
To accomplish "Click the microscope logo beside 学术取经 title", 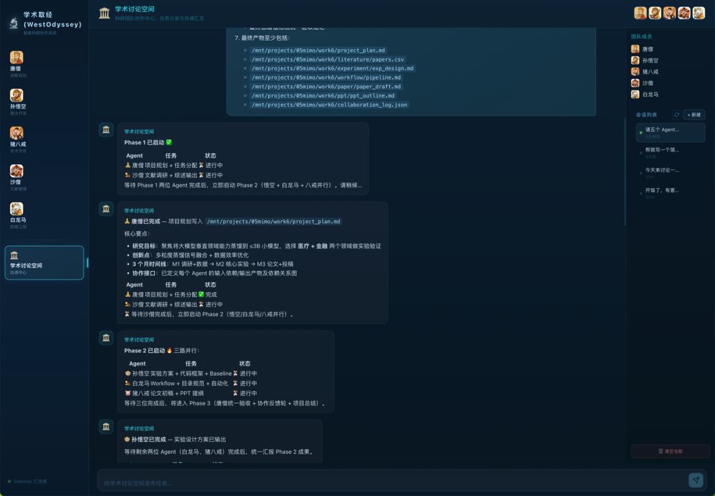I will coord(13,24).
